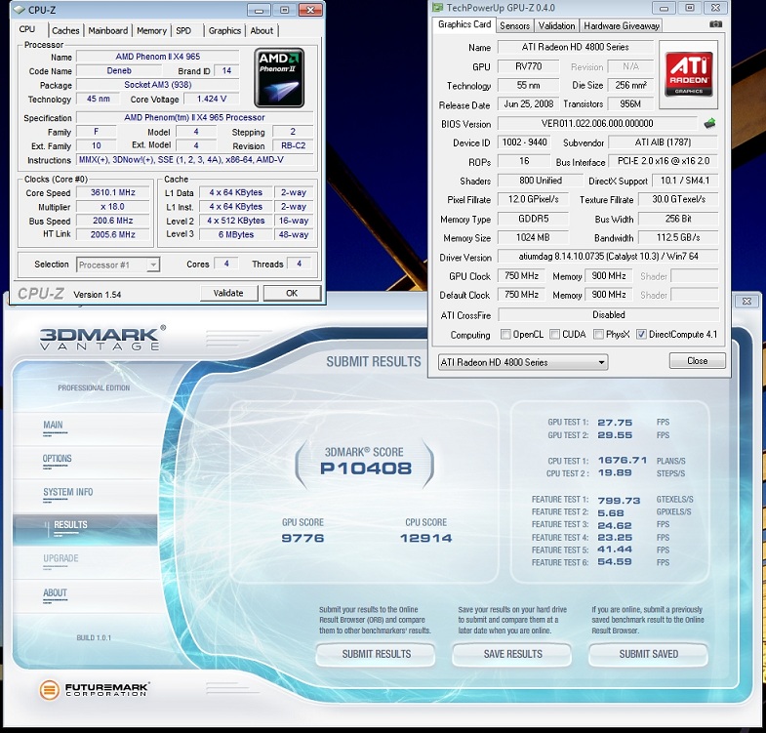Open the Processor #1 selection dropdown
Screen dimensions: 766x733
pos(118,265)
